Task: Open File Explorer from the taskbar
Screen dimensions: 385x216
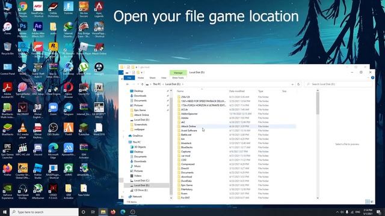Action: [103, 212]
